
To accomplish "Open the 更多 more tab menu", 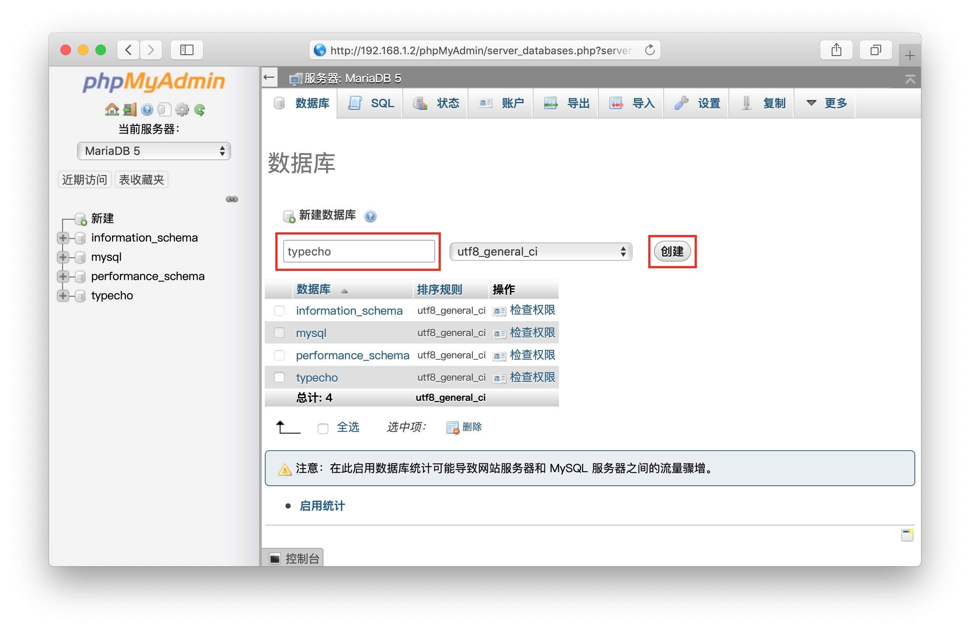I will click(x=826, y=103).
